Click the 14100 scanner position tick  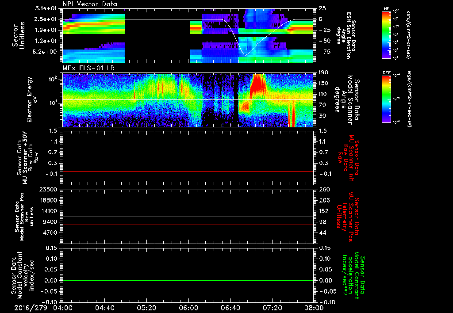tap(48, 211)
